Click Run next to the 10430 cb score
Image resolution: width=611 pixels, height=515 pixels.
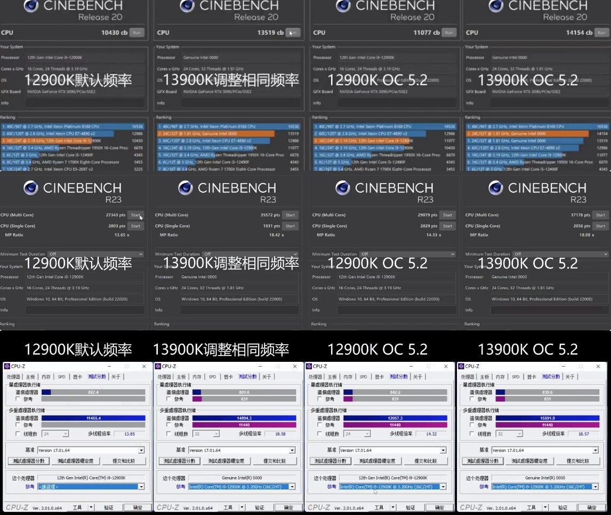[x=136, y=33]
